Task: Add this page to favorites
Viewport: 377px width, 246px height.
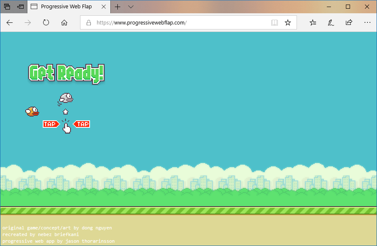Action: click(x=288, y=22)
